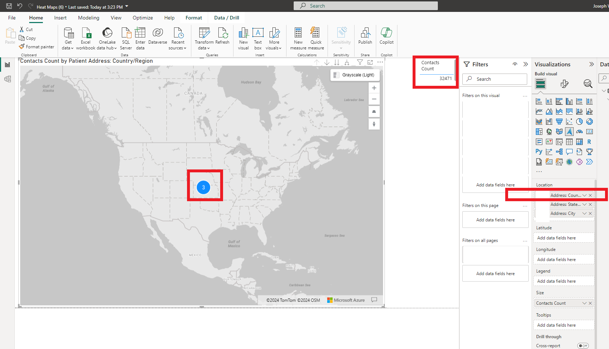
Task: Expand Address: City field options
Action: tap(584, 213)
